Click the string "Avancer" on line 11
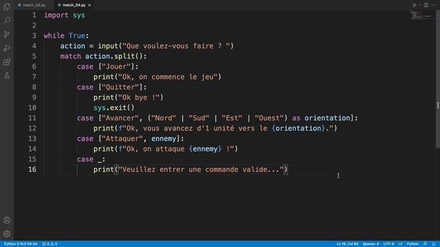The image size is (440, 247). (x=120, y=118)
